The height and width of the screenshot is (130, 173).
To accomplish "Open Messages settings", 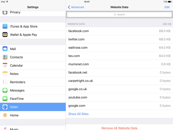I will click(x=33, y=90).
